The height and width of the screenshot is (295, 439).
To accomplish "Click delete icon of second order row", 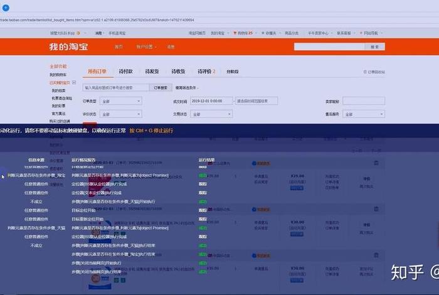I will click(x=376, y=209).
